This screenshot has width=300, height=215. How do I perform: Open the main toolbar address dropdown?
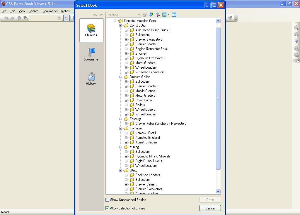[x=59, y=18]
